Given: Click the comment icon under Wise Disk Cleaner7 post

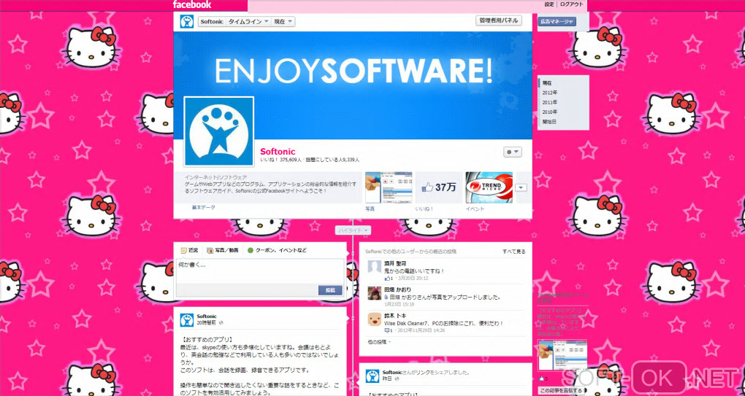Looking at the screenshot, I should (387, 330).
